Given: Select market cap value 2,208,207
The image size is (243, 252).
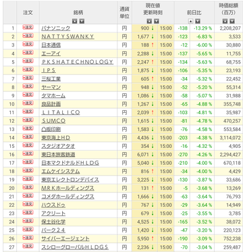Looking at the screenshot, I should click(x=230, y=28).
